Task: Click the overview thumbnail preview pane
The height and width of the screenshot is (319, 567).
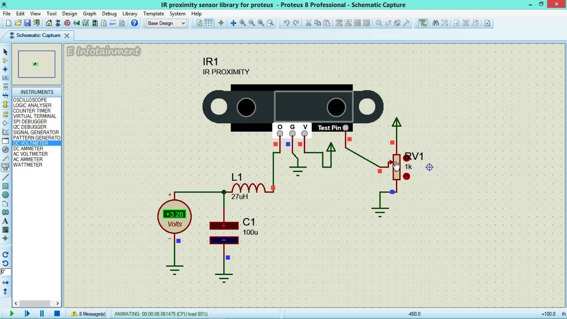Action: point(37,64)
